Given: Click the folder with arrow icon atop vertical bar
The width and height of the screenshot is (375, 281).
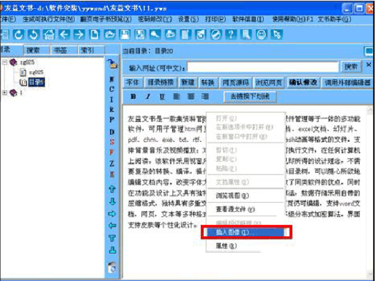Looking at the screenshot, I should coord(112,64).
